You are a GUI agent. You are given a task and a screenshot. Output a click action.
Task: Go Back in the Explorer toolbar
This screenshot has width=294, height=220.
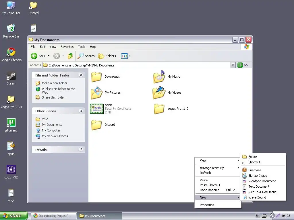pos(38,56)
